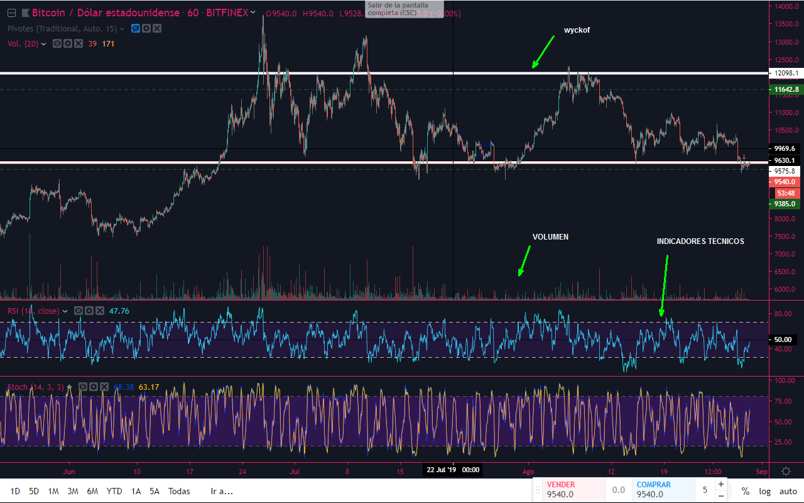This screenshot has width=804, height=503.
Task: Select the 5A time range
Action: pyautogui.click(x=155, y=491)
